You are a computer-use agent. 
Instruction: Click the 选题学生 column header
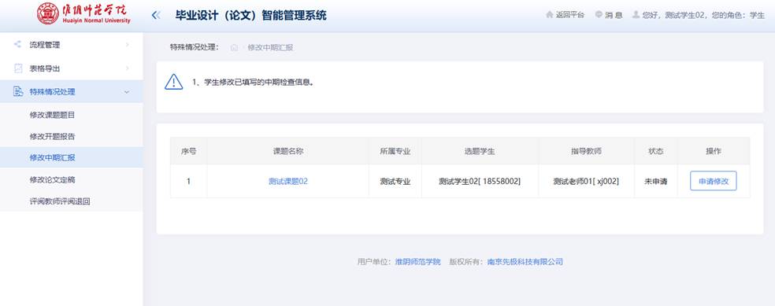pyautogui.click(x=480, y=151)
